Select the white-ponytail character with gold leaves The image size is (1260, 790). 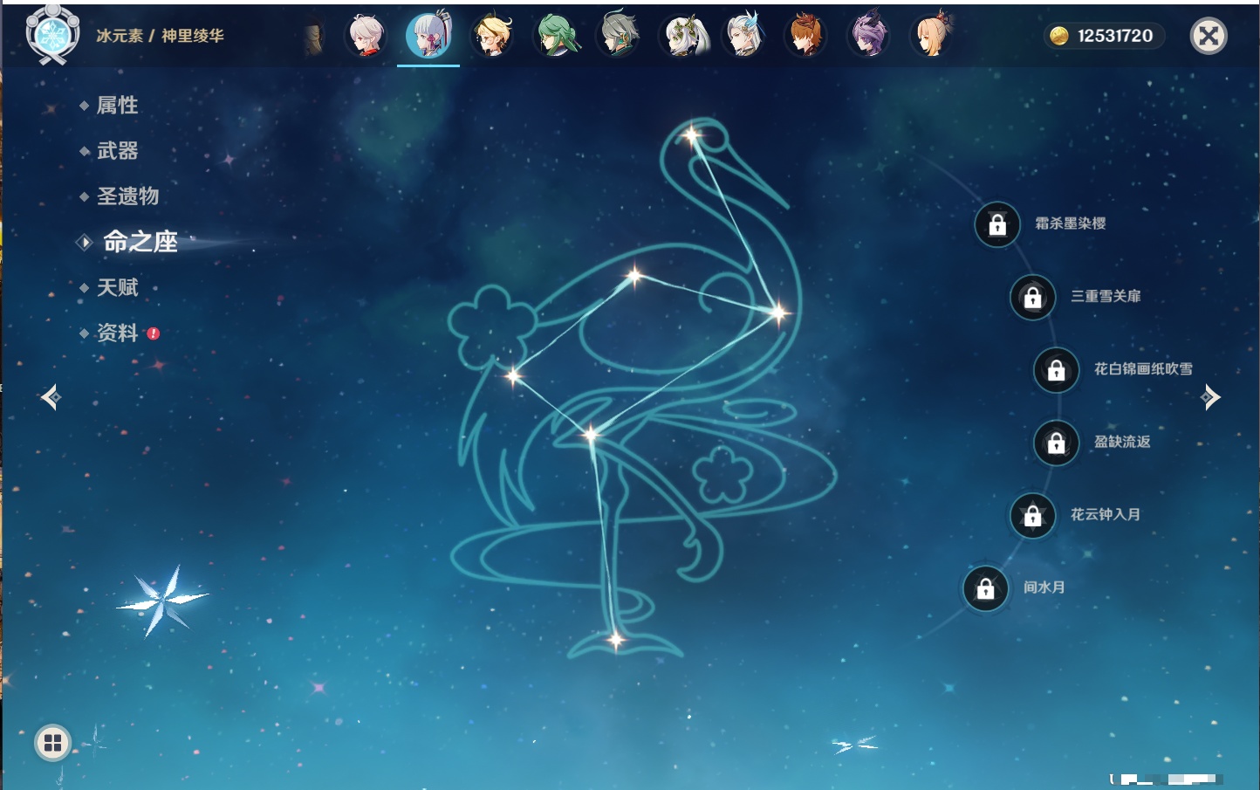coord(682,36)
